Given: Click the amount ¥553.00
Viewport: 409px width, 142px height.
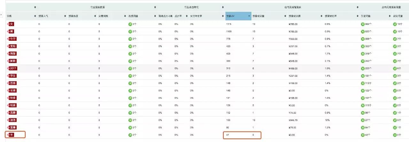Looking at the screenshot, I should click(293, 39).
